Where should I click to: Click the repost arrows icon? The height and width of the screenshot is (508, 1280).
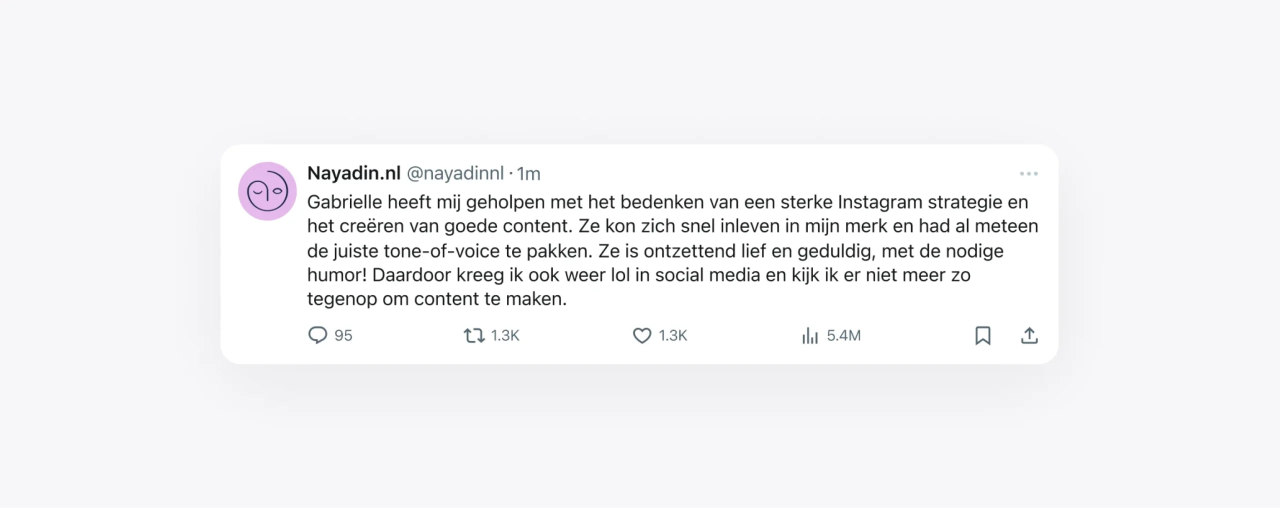pos(473,335)
